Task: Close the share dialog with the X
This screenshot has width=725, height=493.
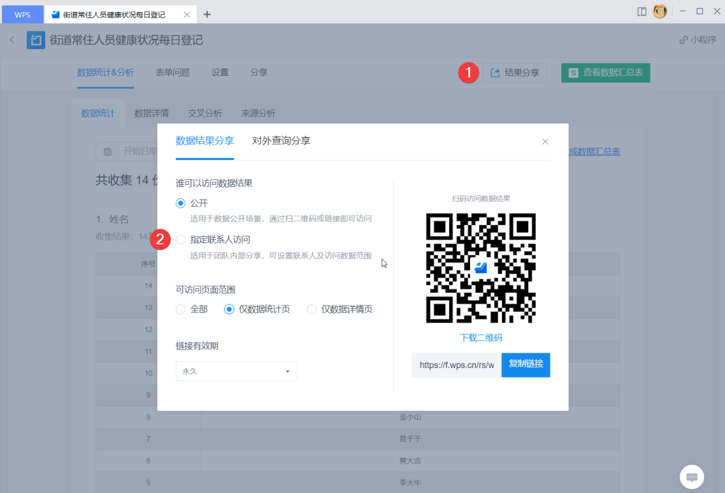Action: coord(545,142)
